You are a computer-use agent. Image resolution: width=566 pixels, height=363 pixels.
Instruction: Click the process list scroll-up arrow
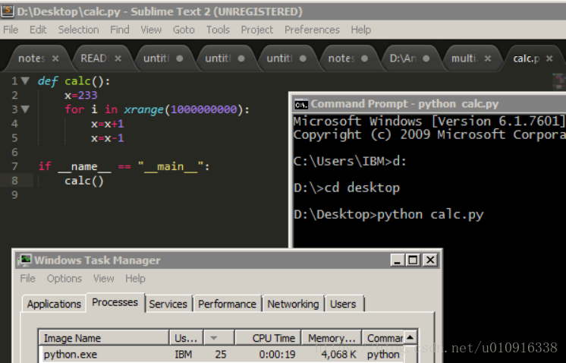coord(410,338)
